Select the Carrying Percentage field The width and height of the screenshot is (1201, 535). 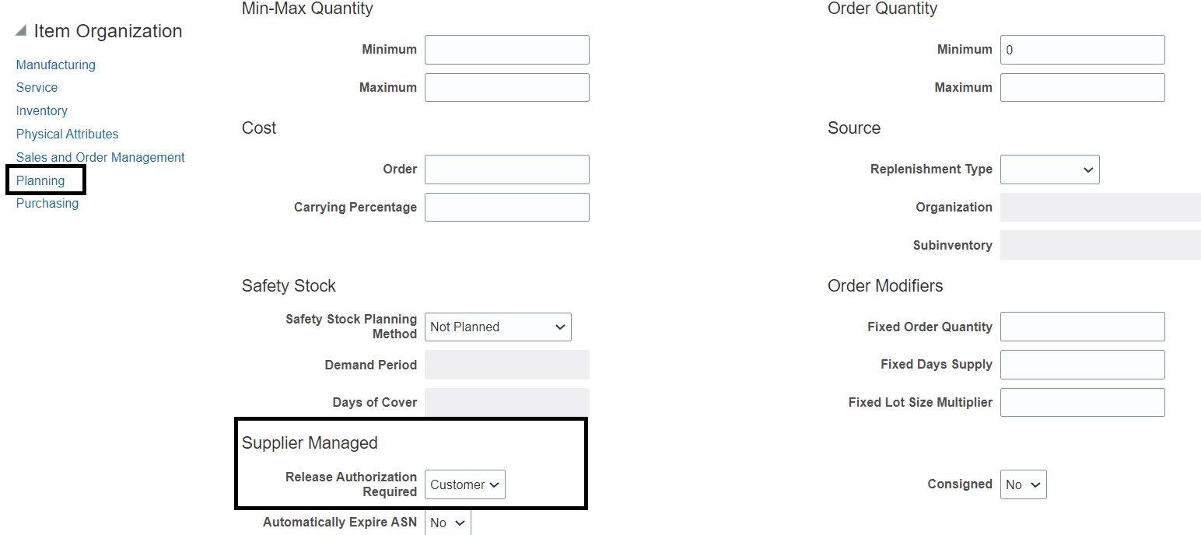[x=506, y=207]
